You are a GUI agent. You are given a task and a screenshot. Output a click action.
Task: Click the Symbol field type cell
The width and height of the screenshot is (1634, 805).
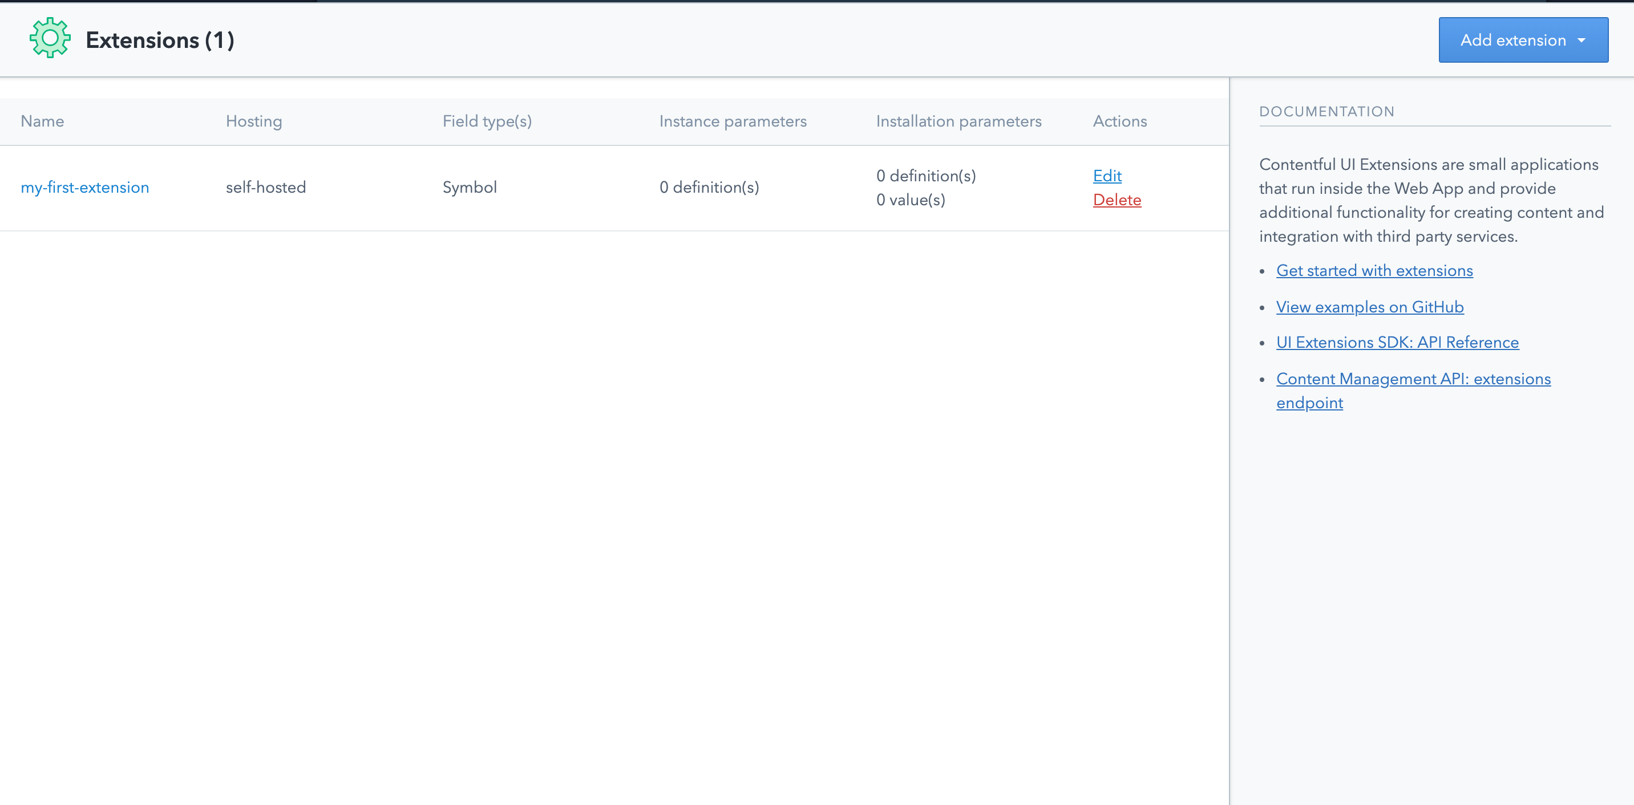tap(470, 188)
